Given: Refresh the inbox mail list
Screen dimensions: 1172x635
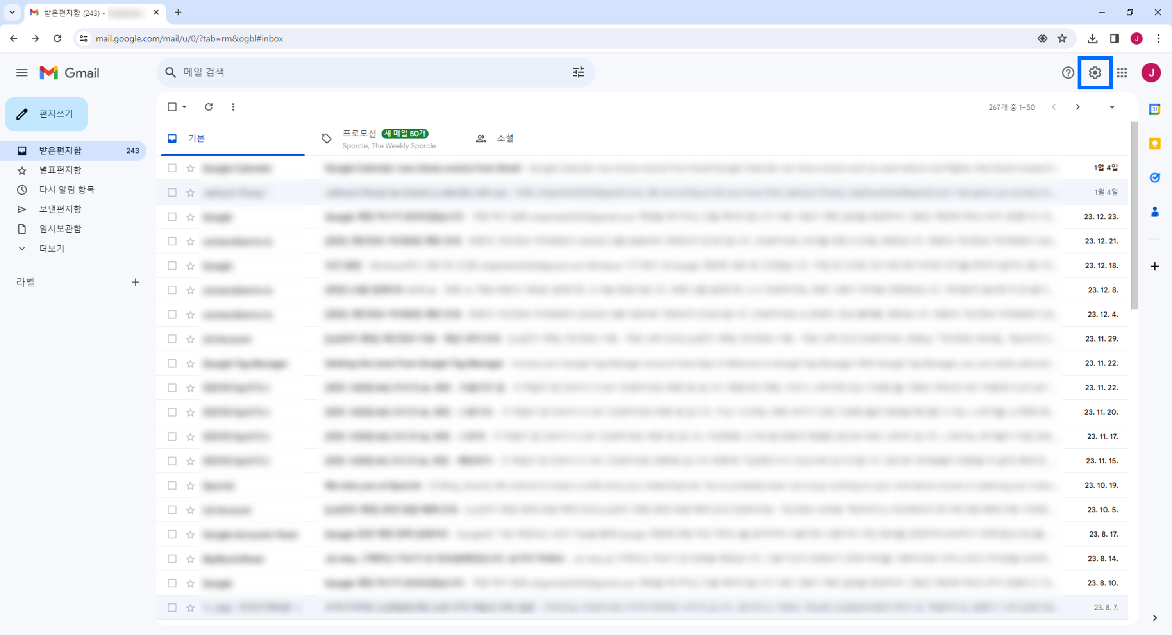Looking at the screenshot, I should (x=208, y=107).
